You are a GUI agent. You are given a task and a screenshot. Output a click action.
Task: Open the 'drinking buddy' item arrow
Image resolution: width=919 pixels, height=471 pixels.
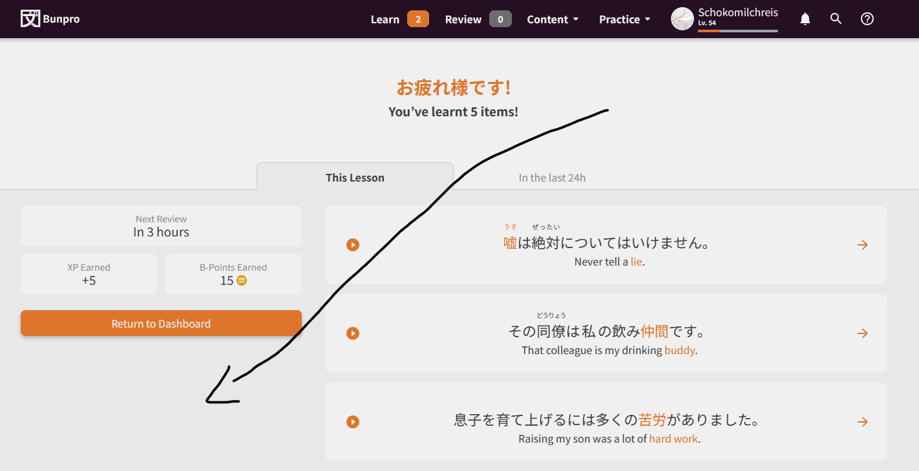pyautogui.click(x=862, y=333)
